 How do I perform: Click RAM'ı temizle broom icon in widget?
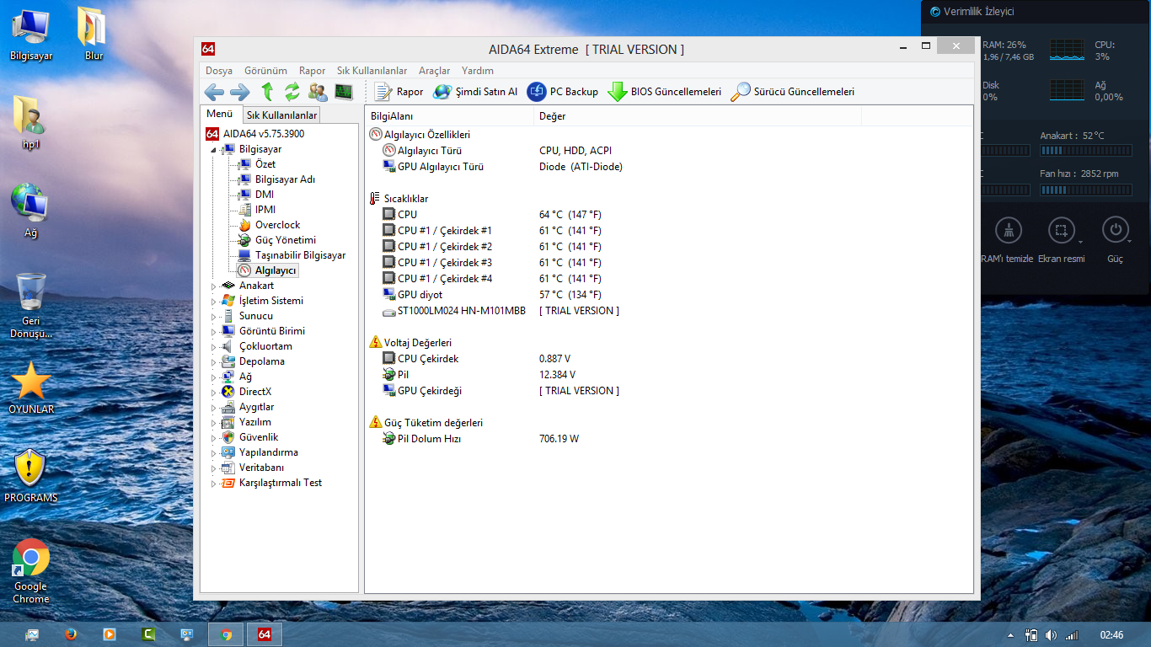pos(1009,231)
